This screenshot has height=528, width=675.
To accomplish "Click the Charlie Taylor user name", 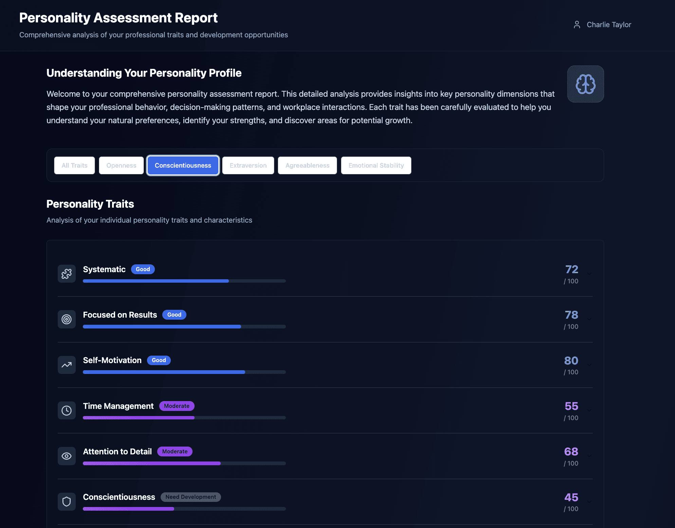I will pyautogui.click(x=608, y=25).
